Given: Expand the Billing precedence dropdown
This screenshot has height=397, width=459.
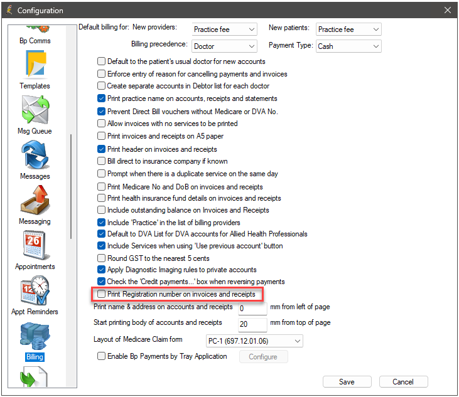Looking at the screenshot, I should pos(225,46).
